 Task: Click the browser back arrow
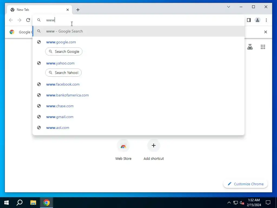click(11, 20)
